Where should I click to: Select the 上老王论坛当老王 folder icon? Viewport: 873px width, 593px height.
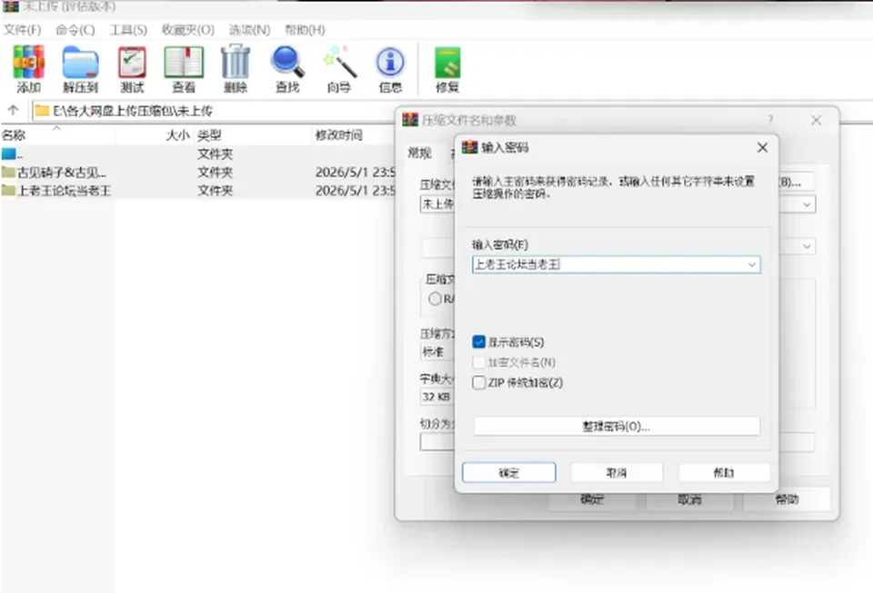point(8,191)
